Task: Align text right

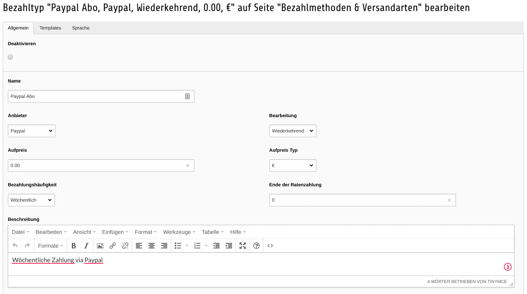Action: 164,246
